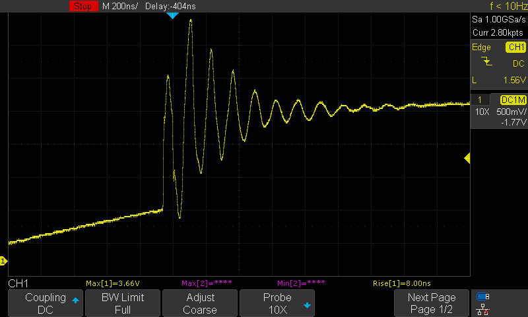Select the yellow CH1 trigger source badge
Viewport: 528px width, 317px height.
(x=515, y=48)
